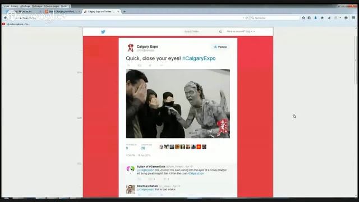Viewport: 359px width, 202px height.
Task: Click the bookmark star icon in toolbar
Action: coord(303,17)
